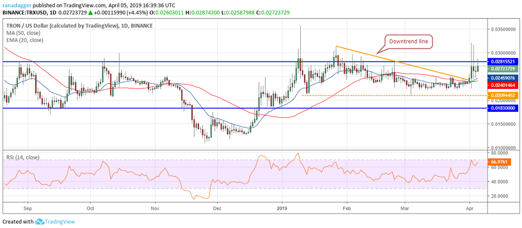
Task: Click the TradingView logo at the bottom
Action: [x=55, y=221]
